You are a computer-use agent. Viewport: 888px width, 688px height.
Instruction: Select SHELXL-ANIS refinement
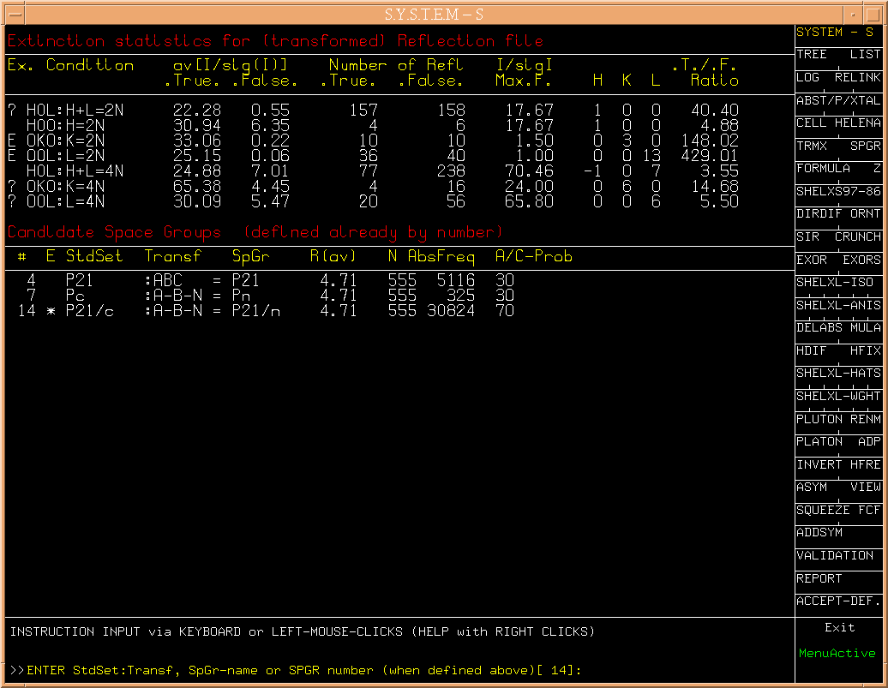pos(837,305)
